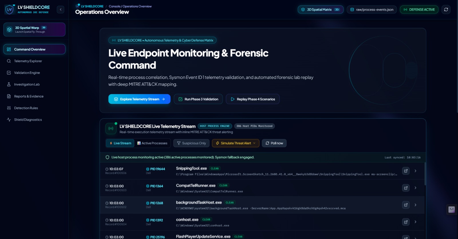Open CompatTelRunner.exe external link icon

coord(406,188)
